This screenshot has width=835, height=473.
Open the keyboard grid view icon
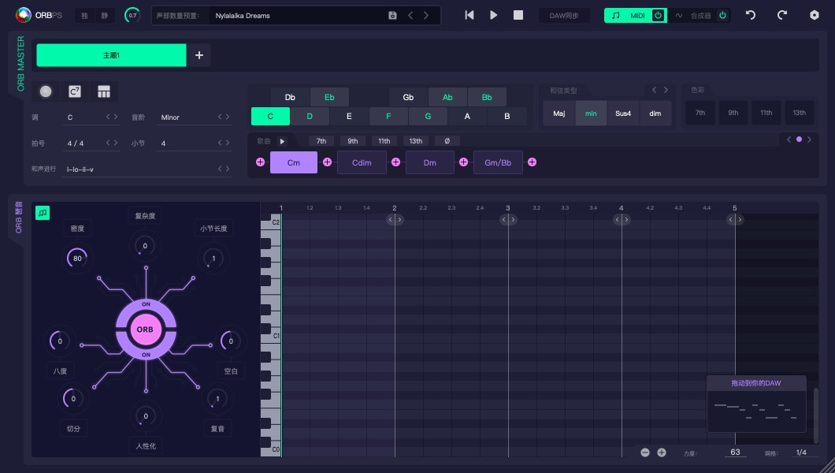pos(104,91)
